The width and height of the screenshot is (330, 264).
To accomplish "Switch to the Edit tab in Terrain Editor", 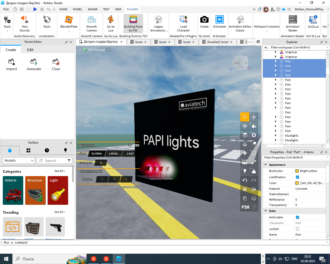I will (x=30, y=50).
